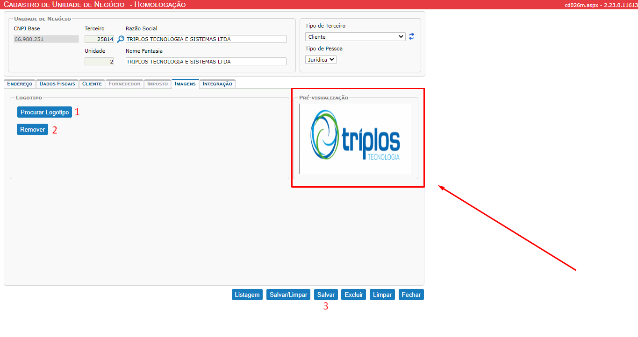Image resolution: width=638 pixels, height=337 pixels.
Task: Open the Dados Fiscais tab
Action: tap(57, 84)
